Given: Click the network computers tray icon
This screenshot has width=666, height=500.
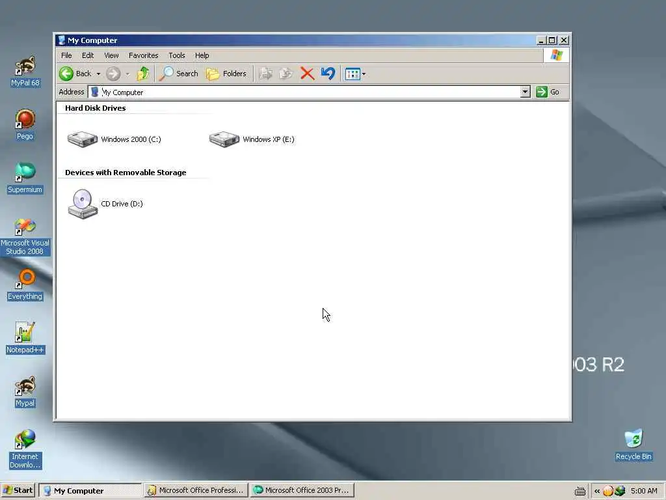Looking at the screenshot, I should (x=620, y=491).
